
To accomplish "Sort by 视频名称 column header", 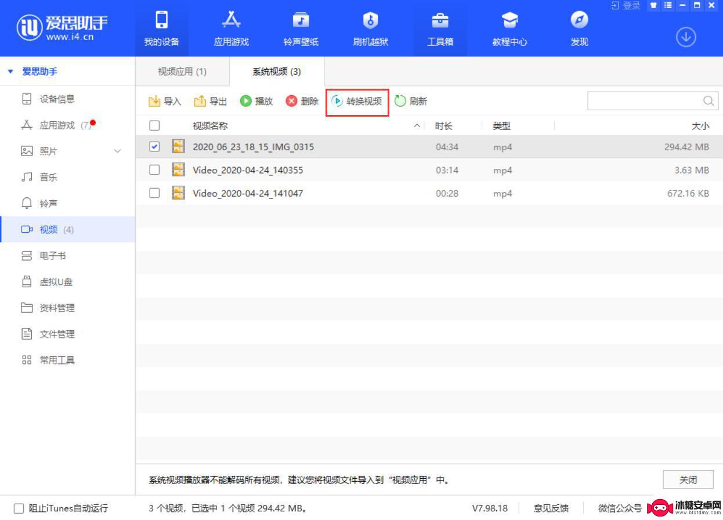I will click(x=210, y=125).
